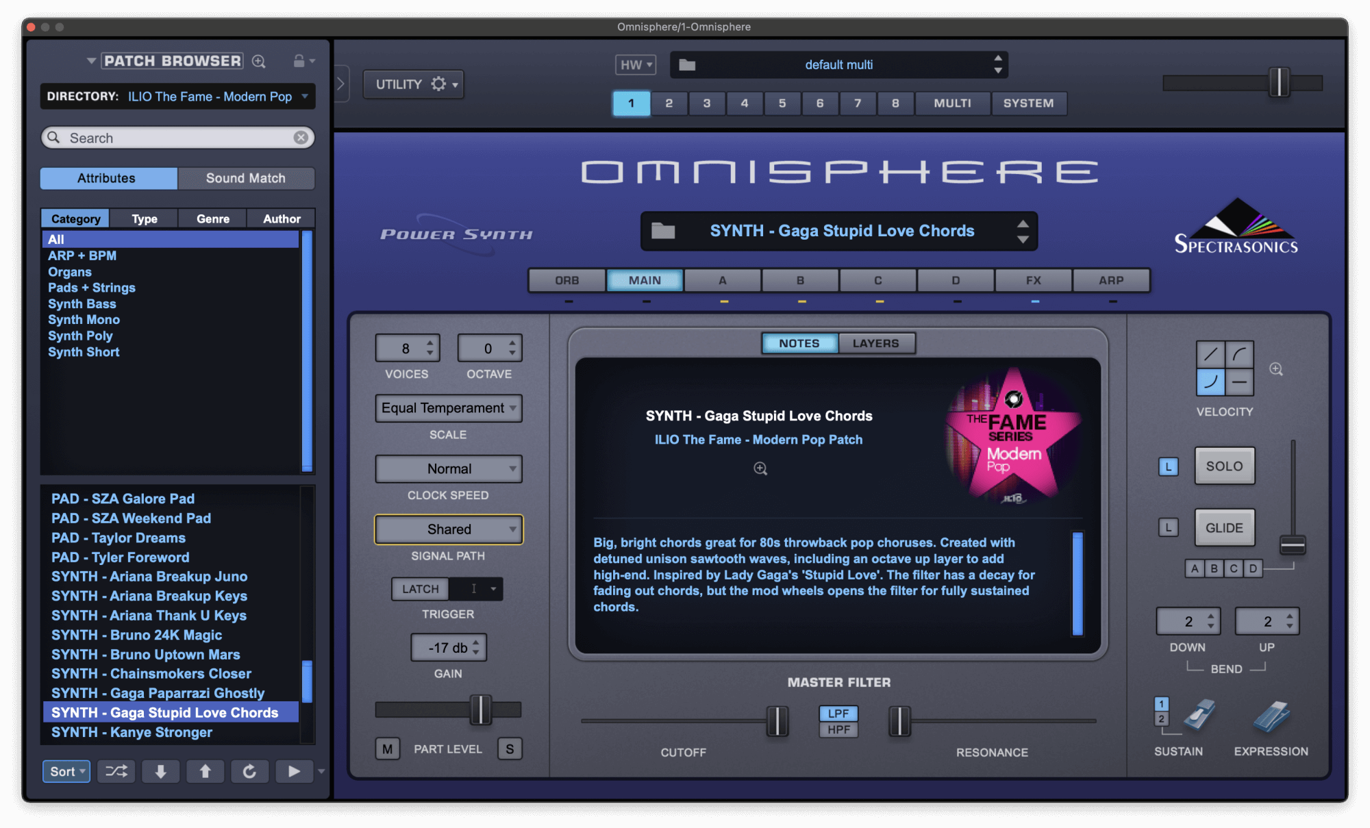The height and width of the screenshot is (828, 1370).
Task: Refresh the patch browser list
Action: point(249,771)
